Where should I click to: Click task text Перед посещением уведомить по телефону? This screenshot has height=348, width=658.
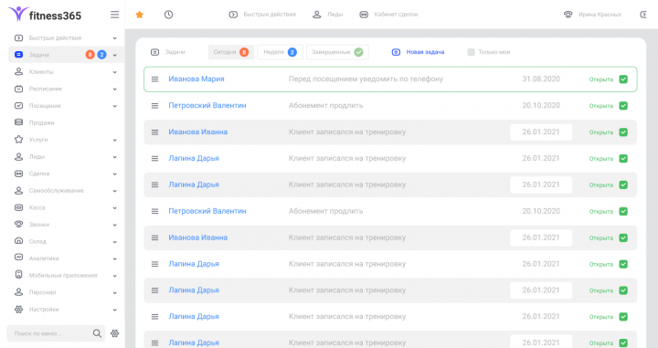point(366,79)
